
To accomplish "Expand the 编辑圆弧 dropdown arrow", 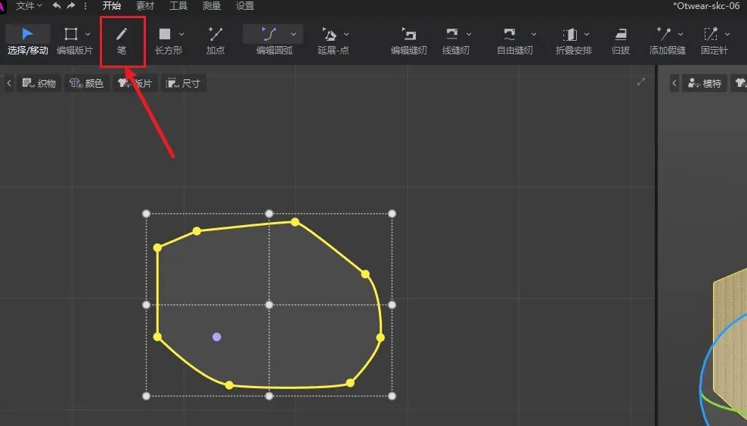I will [x=293, y=34].
